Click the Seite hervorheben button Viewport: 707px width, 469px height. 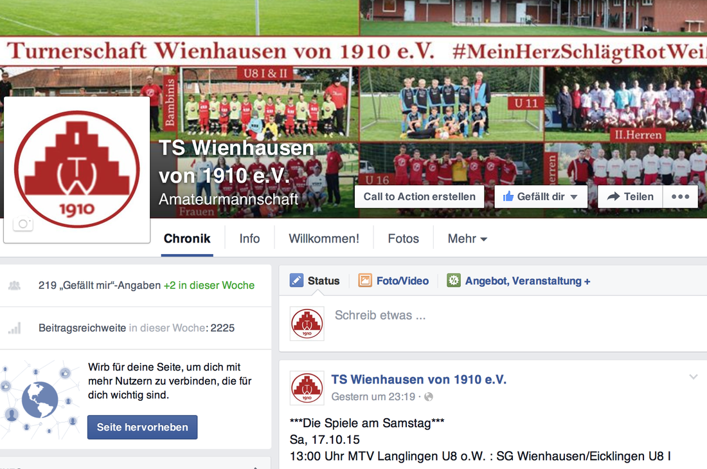pyautogui.click(x=143, y=427)
